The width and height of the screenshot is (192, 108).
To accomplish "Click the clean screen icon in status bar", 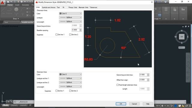I will [187, 106].
